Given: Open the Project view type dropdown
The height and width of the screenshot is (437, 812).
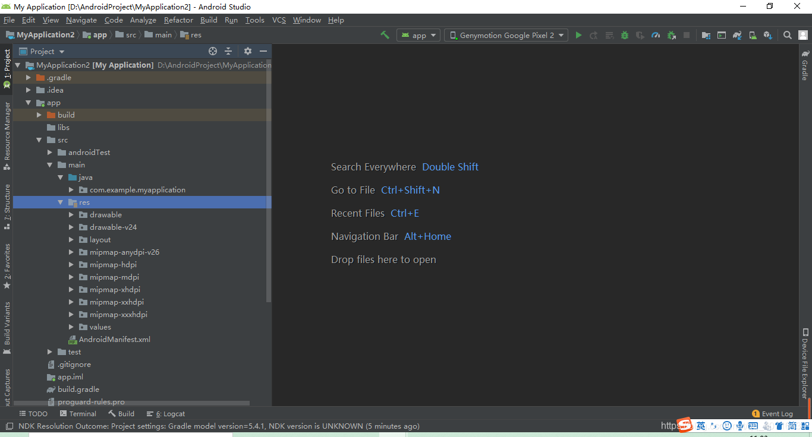Looking at the screenshot, I should click(x=42, y=51).
